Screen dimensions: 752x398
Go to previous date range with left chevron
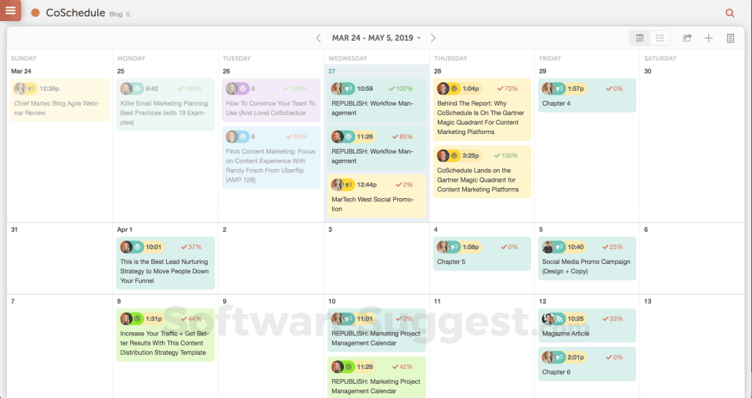[319, 38]
